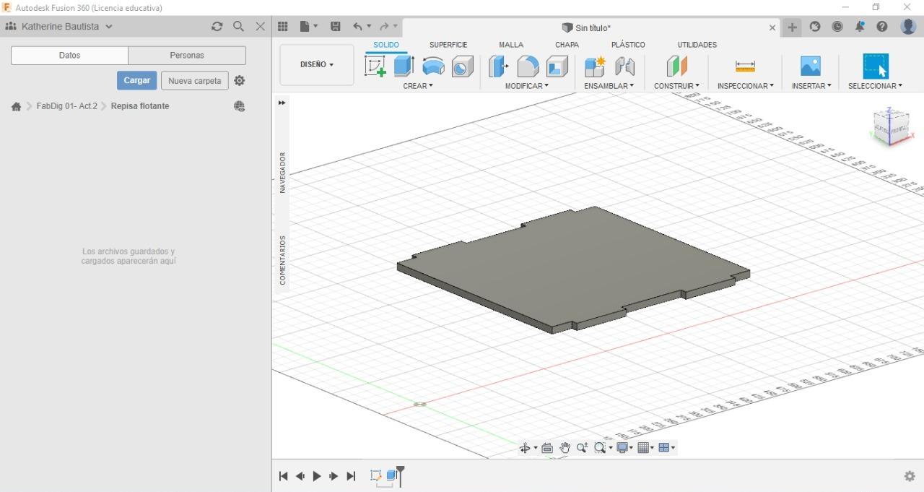Switch to the MALLA tab

click(x=511, y=45)
